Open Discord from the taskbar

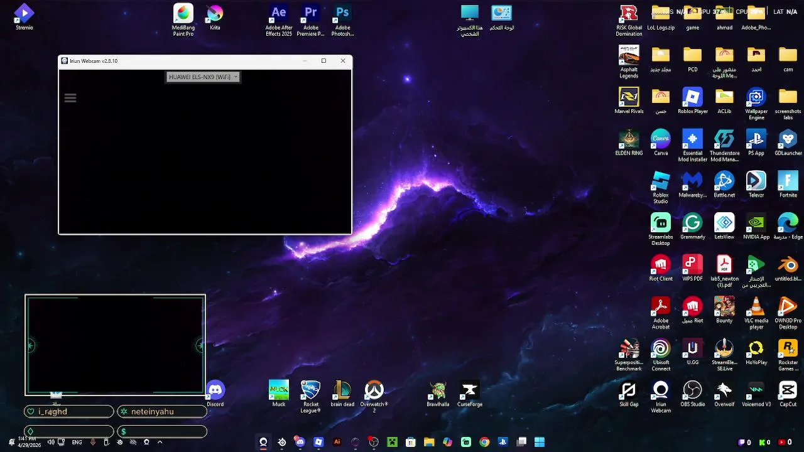pyautogui.click(x=300, y=442)
